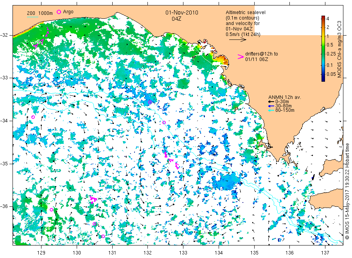
Task: Click magenta drifter marker near 34.8S 132.5E
Action: (x=165, y=154)
